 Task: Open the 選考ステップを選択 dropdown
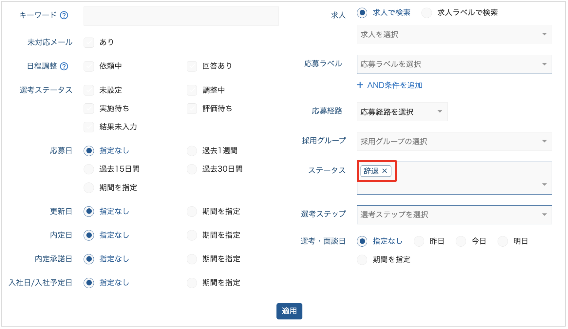454,215
